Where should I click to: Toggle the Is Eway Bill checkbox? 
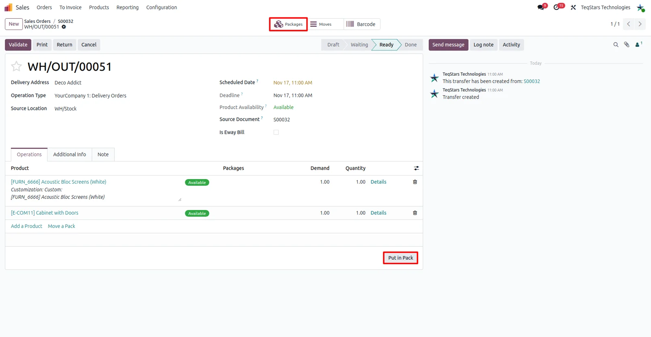click(x=276, y=132)
